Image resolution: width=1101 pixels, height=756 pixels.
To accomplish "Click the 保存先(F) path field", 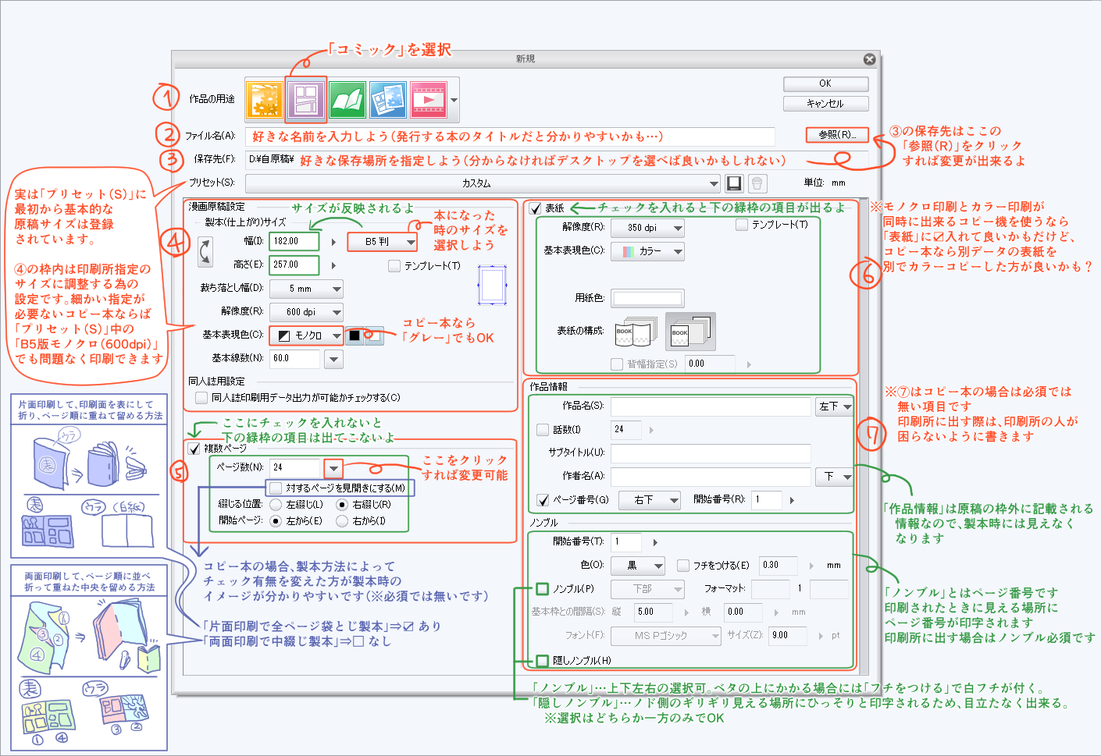I will tap(557, 160).
